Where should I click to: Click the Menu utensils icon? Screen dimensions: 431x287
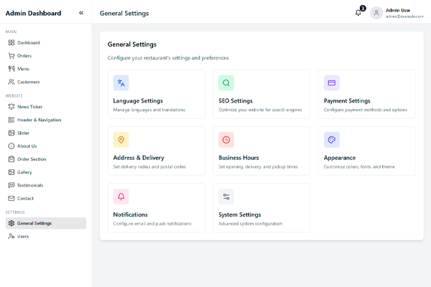click(11, 69)
